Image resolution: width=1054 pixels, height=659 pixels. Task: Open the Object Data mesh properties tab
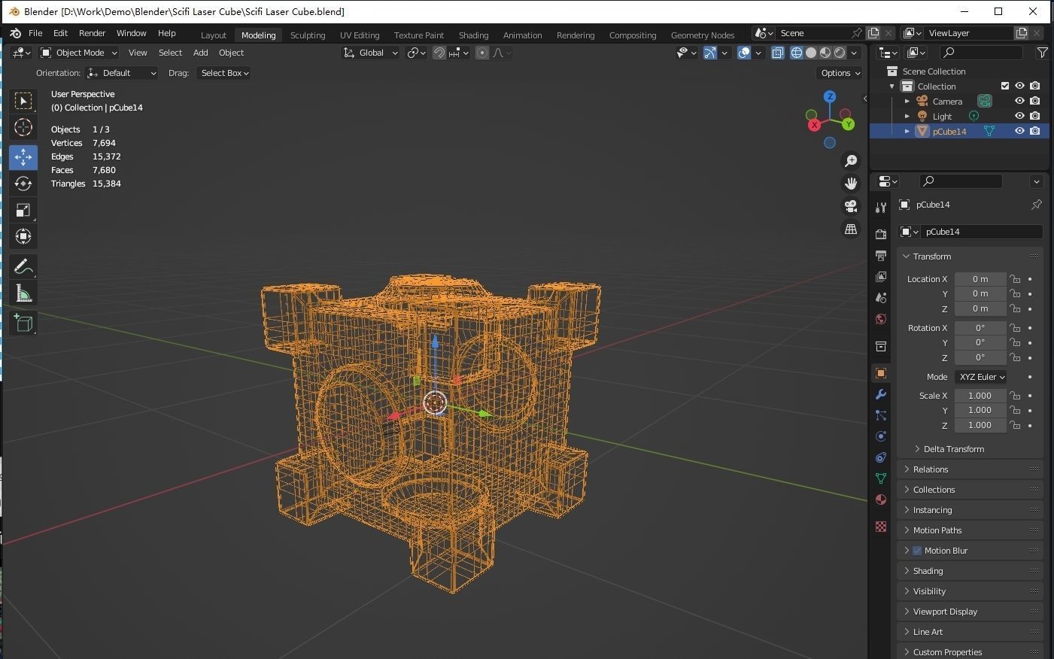coord(881,478)
